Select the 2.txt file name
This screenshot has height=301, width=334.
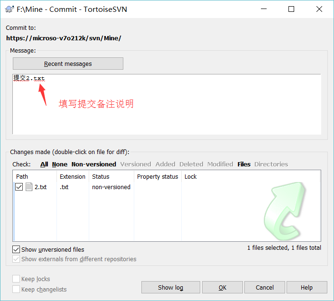point(41,187)
